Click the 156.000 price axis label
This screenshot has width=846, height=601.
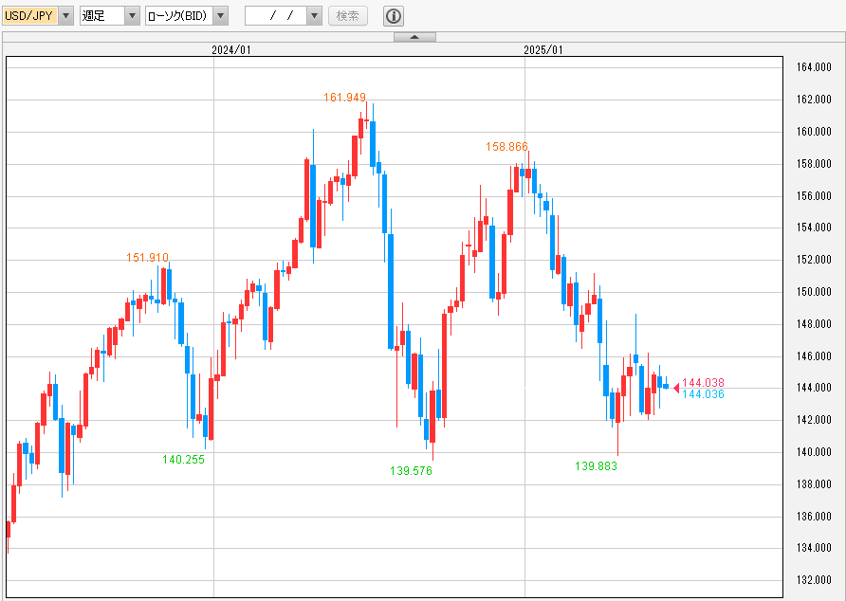coord(814,196)
